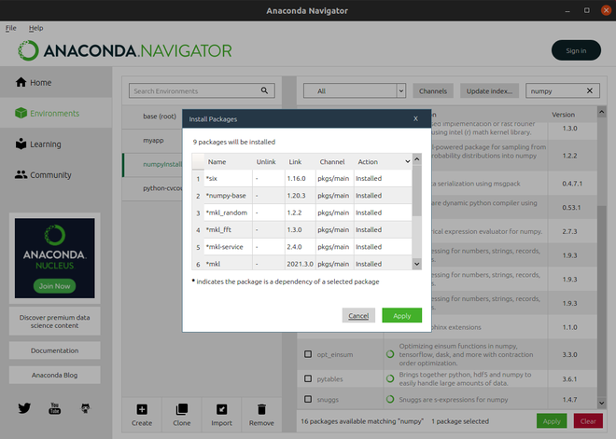Screen dimensions: 616x439
Task: Click the bottom bar Apply button
Action: pos(552,421)
